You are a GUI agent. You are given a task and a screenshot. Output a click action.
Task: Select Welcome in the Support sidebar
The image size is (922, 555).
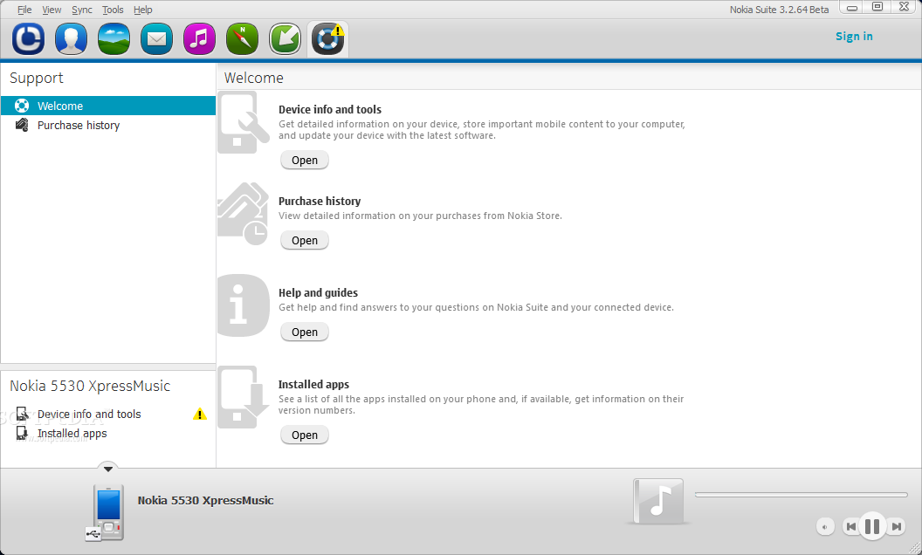click(108, 106)
